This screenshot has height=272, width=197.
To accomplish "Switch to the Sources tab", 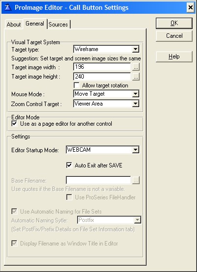I will click(x=58, y=25).
